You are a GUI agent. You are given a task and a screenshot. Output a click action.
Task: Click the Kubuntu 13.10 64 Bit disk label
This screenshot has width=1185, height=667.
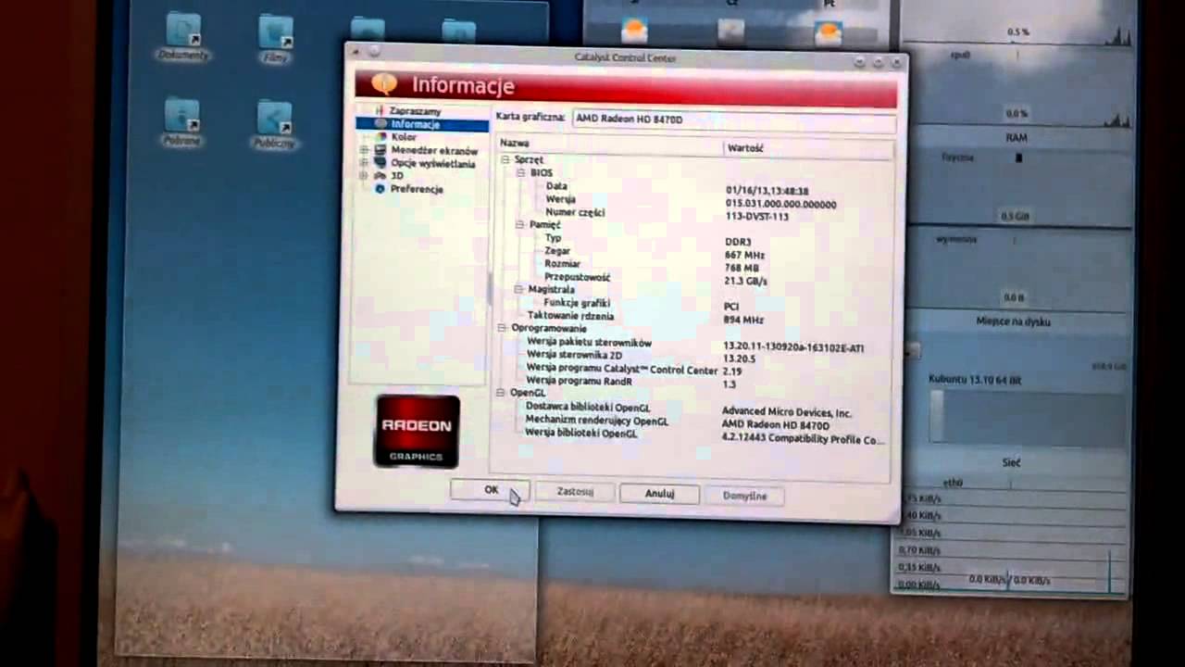tap(976, 380)
